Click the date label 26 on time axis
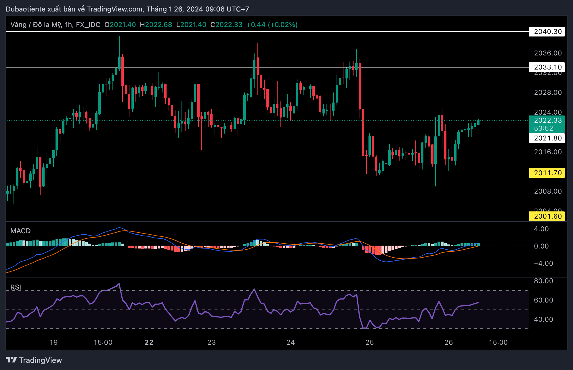Image resolution: width=573 pixels, height=370 pixels. pyautogui.click(x=449, y=342)
